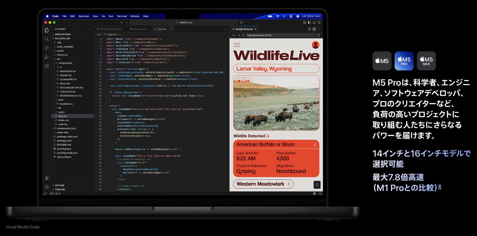The width and height of the screenshot is (477, 236).
Task: Expand the OUTLINE section
Action: point(60,185)
